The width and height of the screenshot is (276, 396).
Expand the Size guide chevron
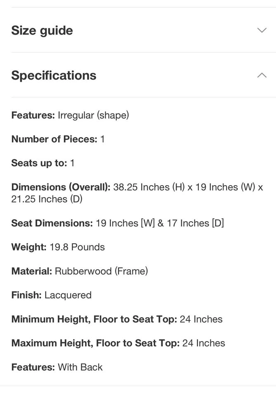(x=262, y=30)
